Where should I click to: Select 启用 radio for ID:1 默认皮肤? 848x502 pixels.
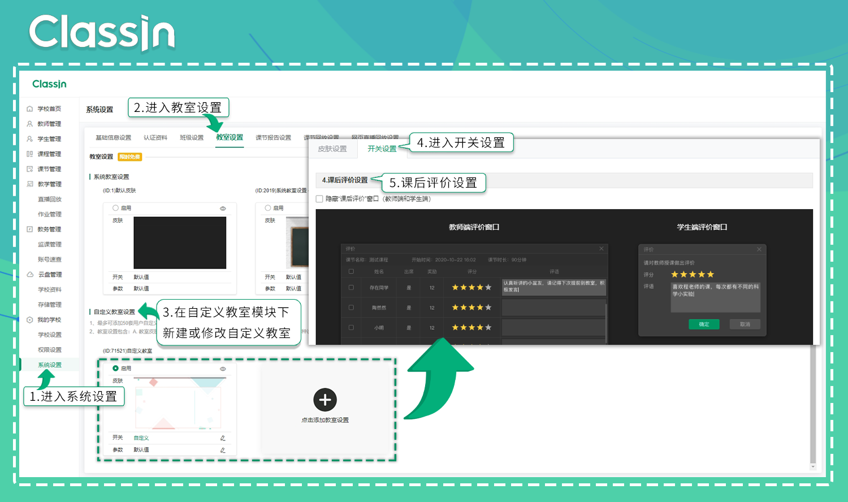pyautogui.click(x=115, y=208)
